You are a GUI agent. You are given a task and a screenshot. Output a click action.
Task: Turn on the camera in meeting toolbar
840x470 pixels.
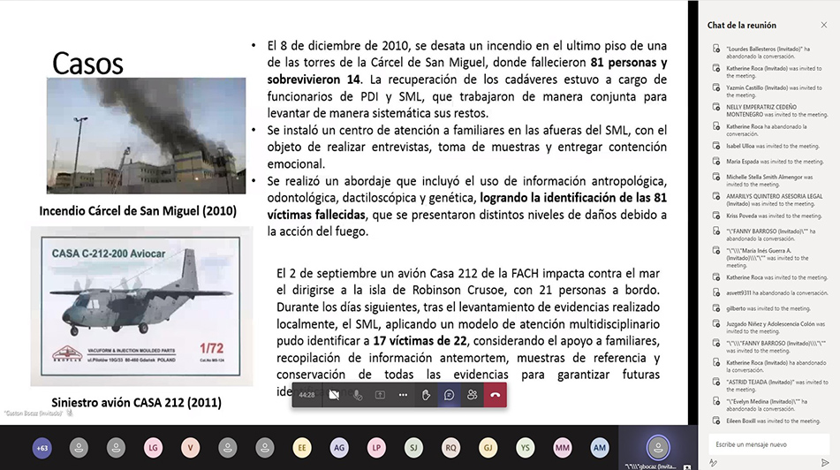pos(334,395)
